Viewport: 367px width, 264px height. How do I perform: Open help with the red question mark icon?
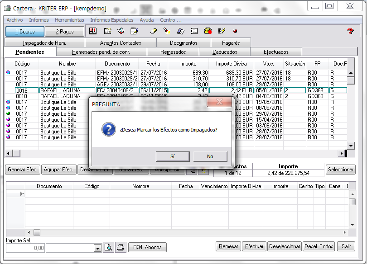(x=350, y=31)
